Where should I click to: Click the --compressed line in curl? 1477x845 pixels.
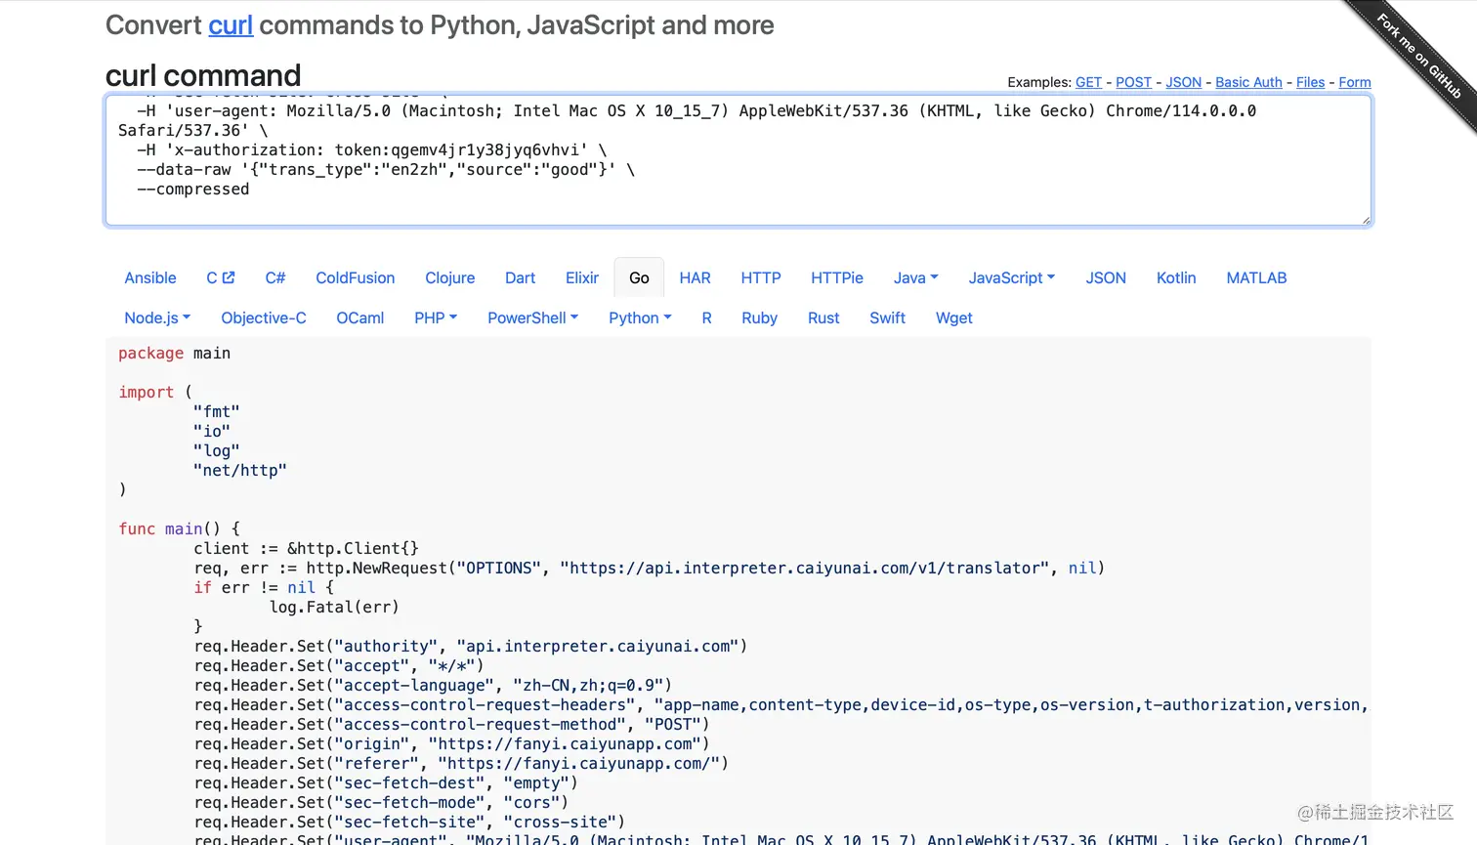pos(193,189)
